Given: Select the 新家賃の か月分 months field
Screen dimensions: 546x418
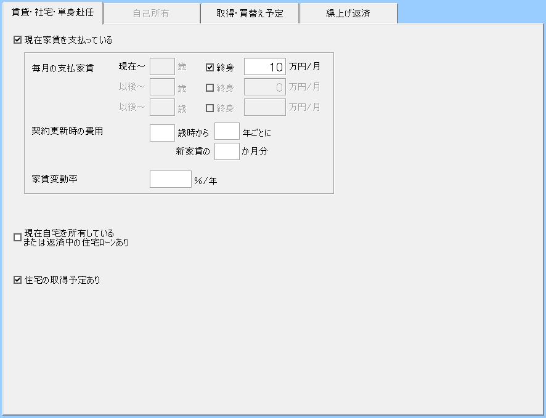Looking at the screenshot, I should pyautogui.click(x=227, y=151).
